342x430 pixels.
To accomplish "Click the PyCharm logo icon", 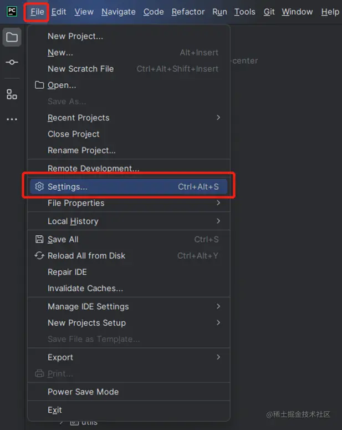I will pyautogui.click(x=12, y=12).
